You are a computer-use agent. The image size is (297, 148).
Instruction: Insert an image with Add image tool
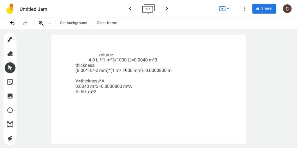(x=10, y=96)
